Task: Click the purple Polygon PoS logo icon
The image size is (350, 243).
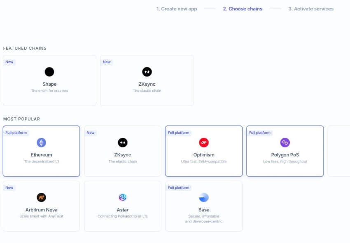Action: click(x=285, y=142)
